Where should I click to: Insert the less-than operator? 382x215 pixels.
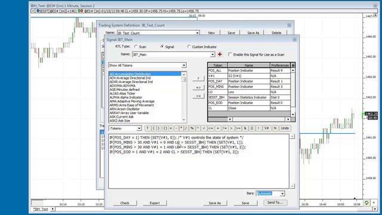pos(204,128)
